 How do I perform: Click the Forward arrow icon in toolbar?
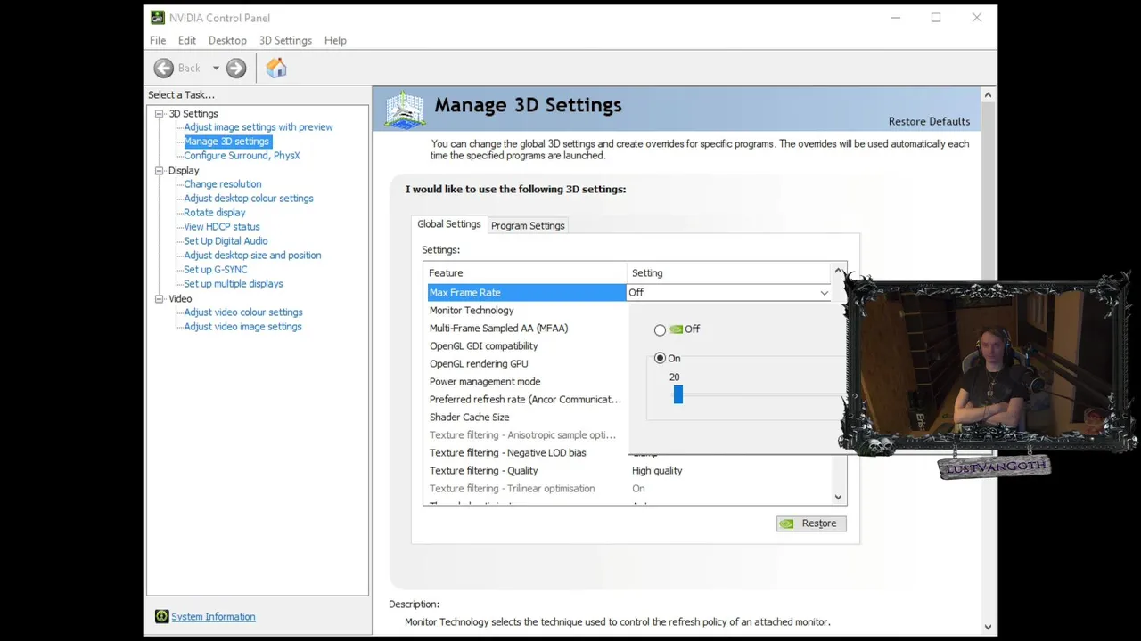[236, 68]
